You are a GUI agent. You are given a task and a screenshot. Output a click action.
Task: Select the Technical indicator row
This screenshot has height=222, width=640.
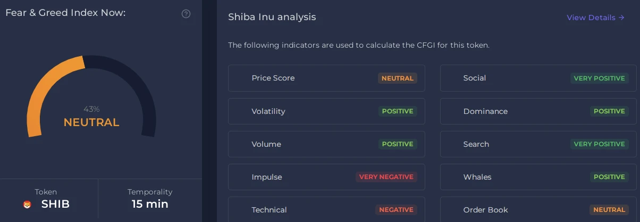326,210
